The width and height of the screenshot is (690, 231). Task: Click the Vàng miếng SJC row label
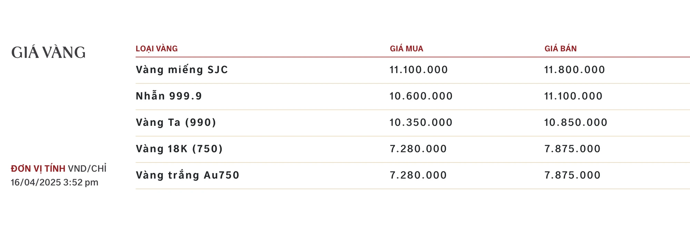point(182,70)
